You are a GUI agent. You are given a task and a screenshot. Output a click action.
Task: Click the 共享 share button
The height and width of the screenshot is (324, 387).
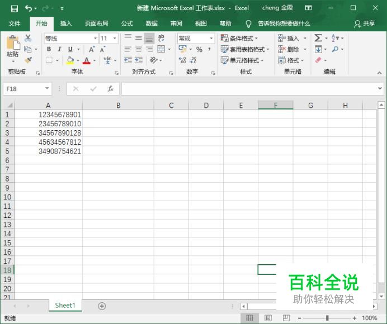(365, 23)
